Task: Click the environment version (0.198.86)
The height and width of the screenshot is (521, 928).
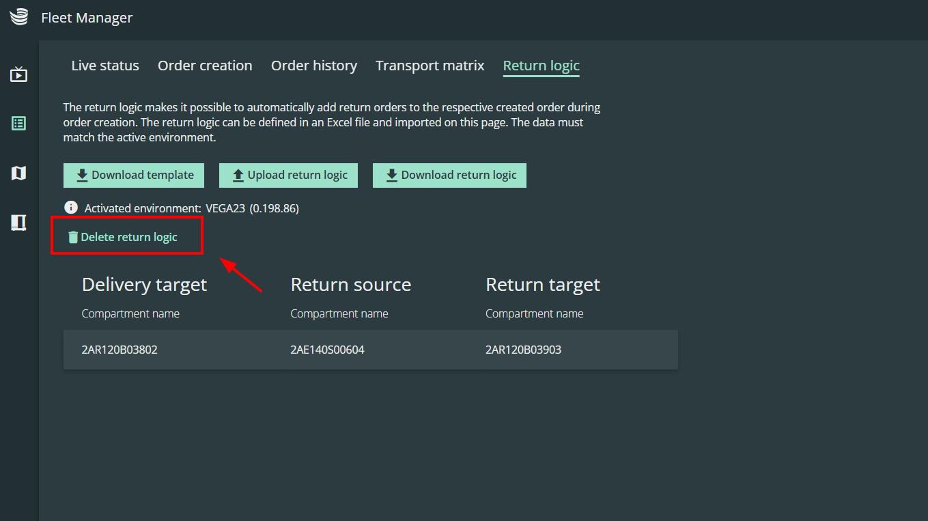Action: point(275,208)
